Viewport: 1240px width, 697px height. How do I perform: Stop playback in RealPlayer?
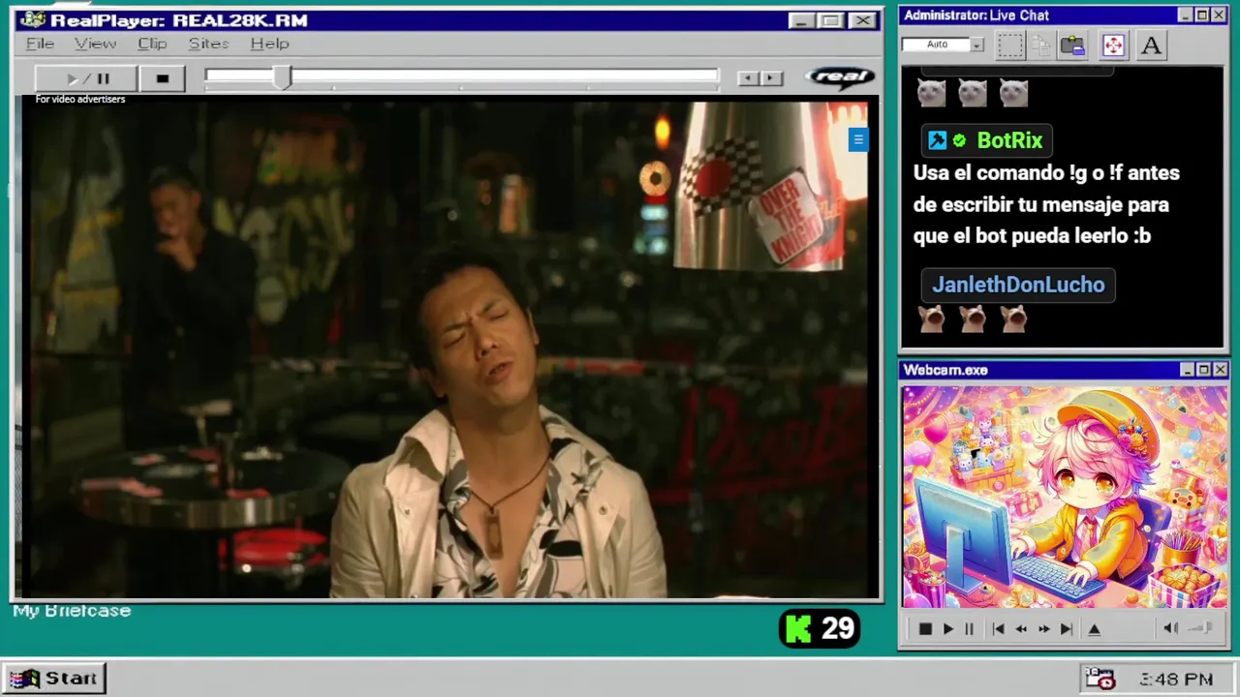tap(162, 78)
